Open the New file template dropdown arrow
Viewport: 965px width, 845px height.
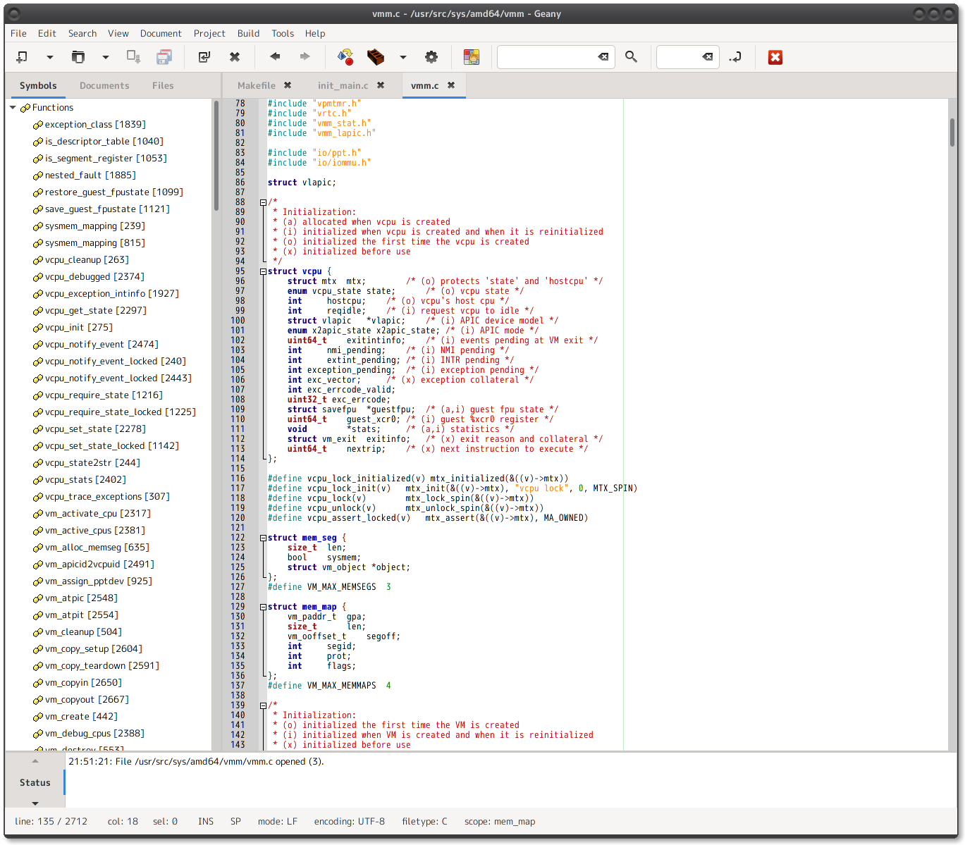pyautogui.click(x=49, y=57)
